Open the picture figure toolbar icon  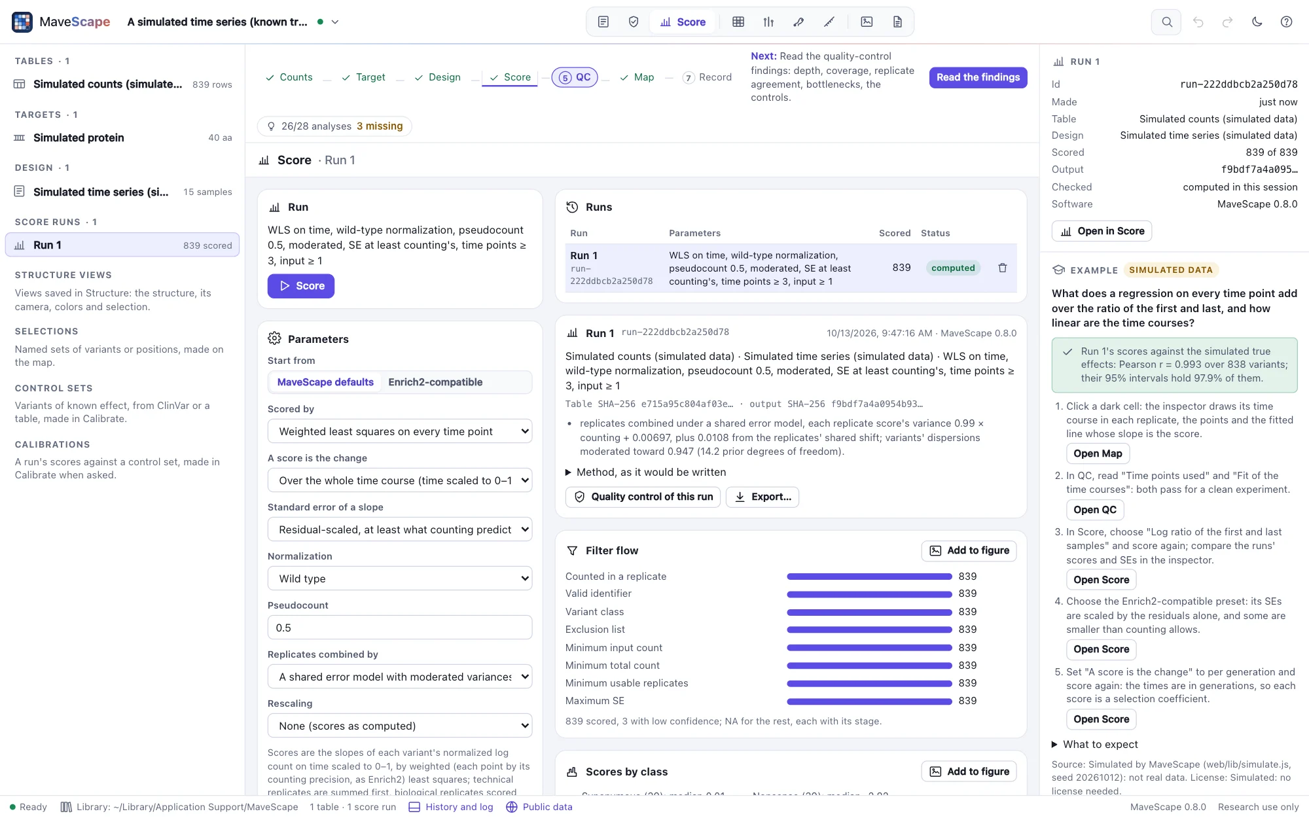pyautogui.click(x=867, y=22)
